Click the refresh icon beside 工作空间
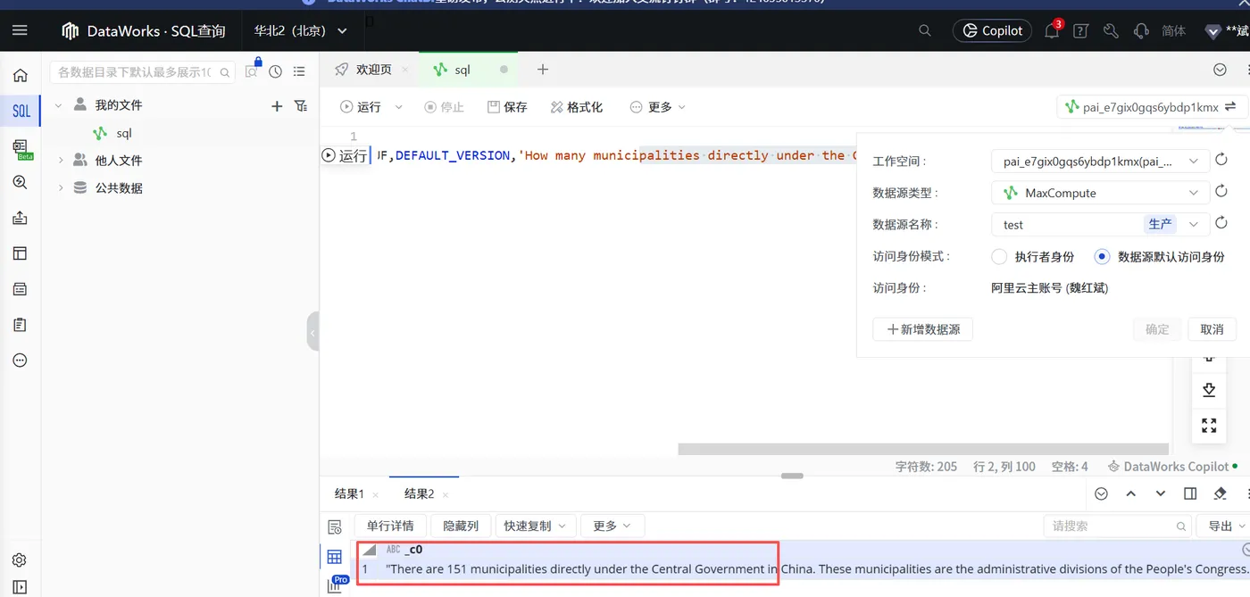Screen dimensions: 1250x597 coord(1221,161)
